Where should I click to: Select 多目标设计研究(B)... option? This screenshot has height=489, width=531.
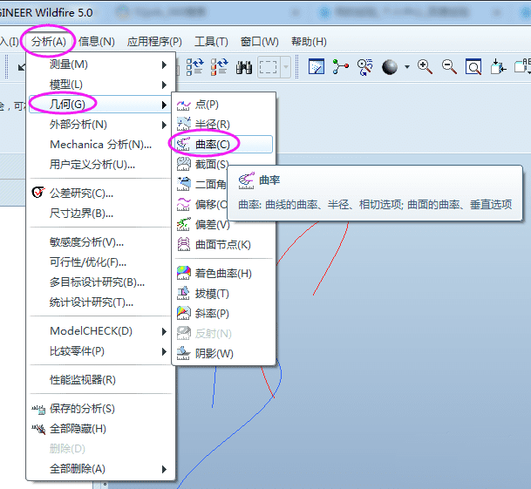101,282
